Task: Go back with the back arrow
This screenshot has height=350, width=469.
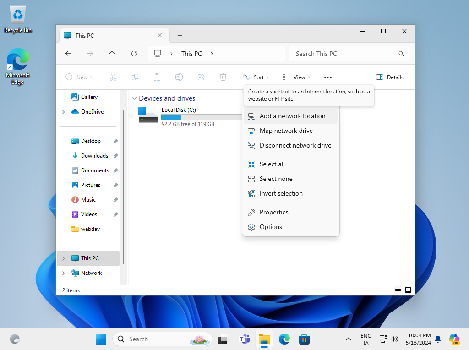Action: [68, 54]
